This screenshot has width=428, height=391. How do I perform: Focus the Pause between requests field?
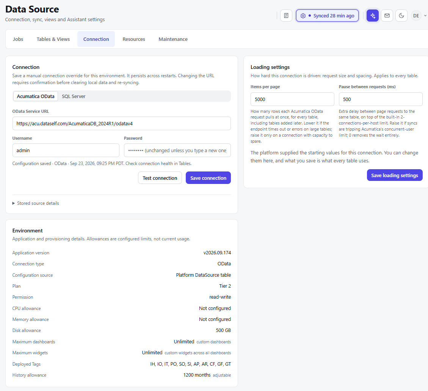381,99
